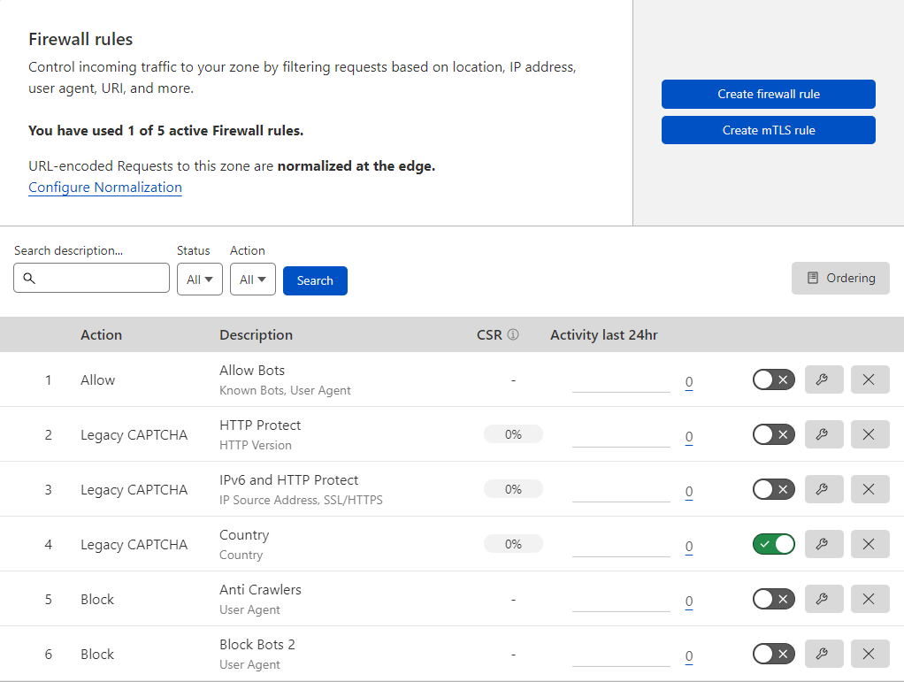Click the Known Bots, User Agent subtitle

click(x=285, y=390)
